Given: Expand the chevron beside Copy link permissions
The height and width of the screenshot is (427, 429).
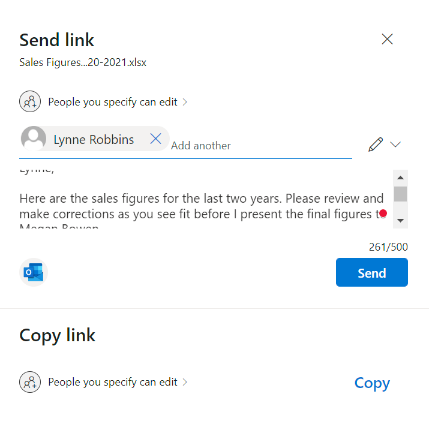Looking at the screenshot, I should 185,382.
